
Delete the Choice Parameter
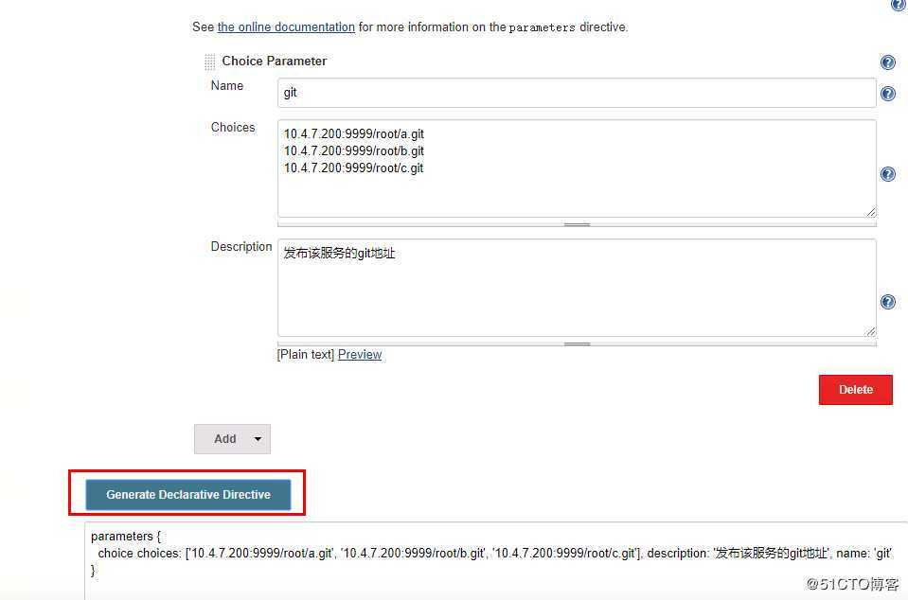click(855, 390)
